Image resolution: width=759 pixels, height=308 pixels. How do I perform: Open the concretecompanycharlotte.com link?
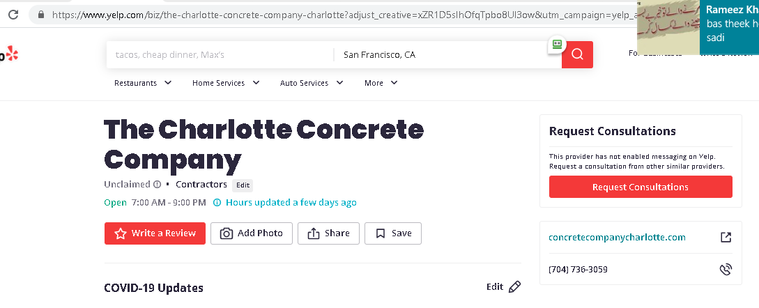pyautogui.click(x=618, y=238)
